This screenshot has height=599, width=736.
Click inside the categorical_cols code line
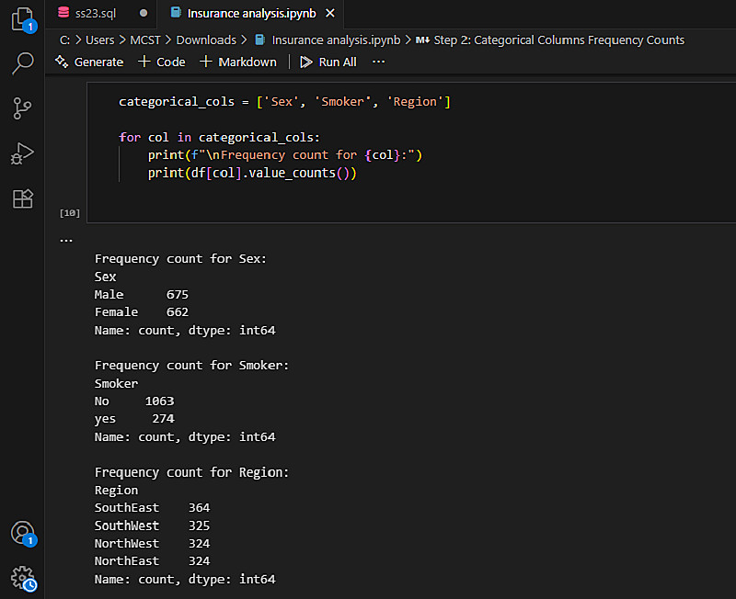click(284, 102)
